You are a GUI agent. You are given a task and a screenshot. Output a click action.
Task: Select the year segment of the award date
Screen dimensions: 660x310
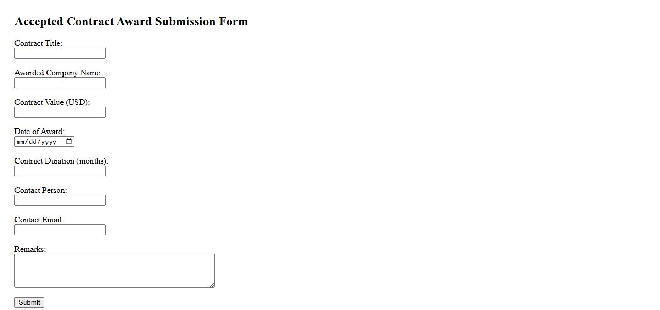coord(49,142)
